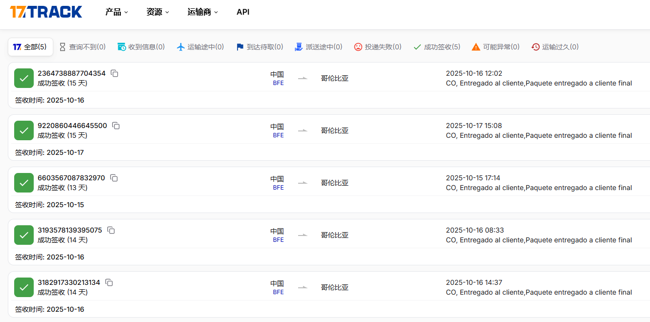Show 投递失败(0) packages
Viewport: 650px width, 322px height.
pos(378,47)
